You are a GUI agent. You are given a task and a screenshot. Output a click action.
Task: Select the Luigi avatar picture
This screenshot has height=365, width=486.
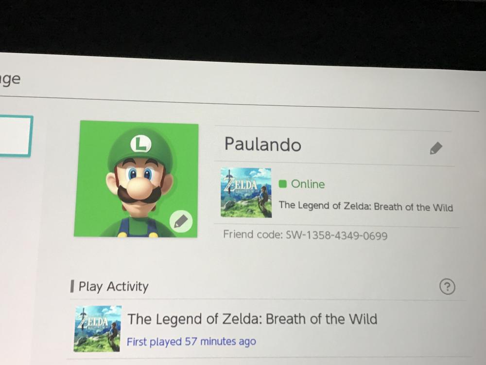point(136,179)
